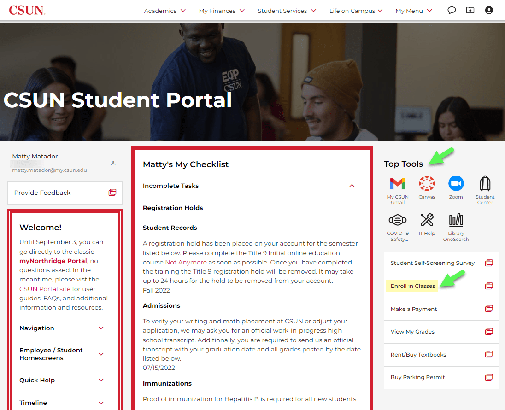Click the window icon on Rent/Buy Textbooks row
The width and height of the screenshot is (505, 410).
tap(489, 354)
